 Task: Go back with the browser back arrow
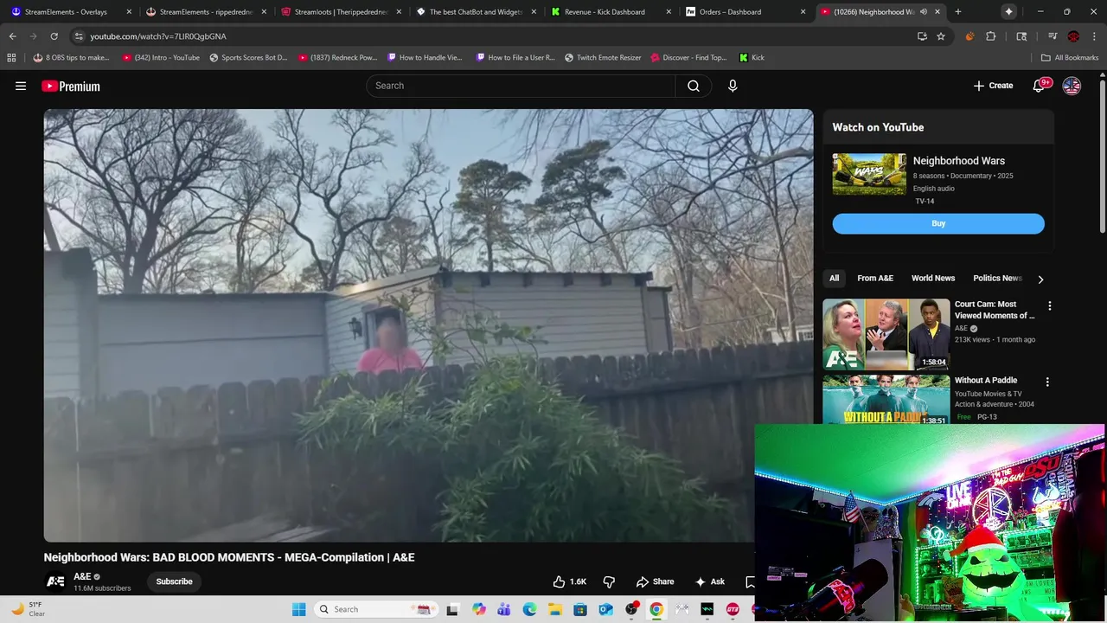point(12,36)
